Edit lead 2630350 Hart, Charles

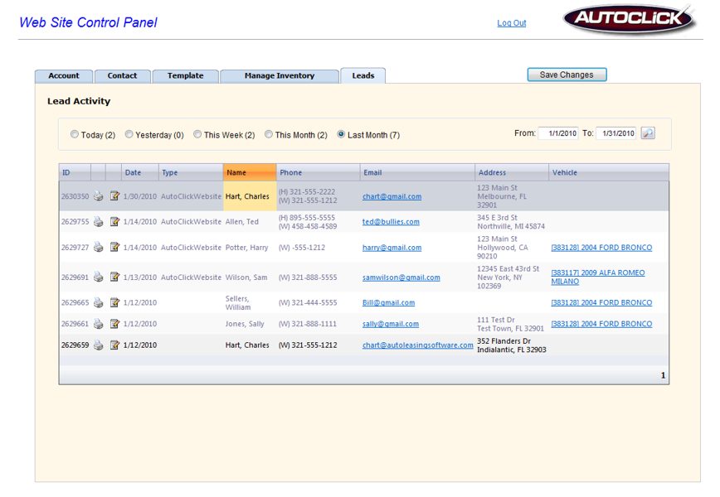(x=114, y=196)
